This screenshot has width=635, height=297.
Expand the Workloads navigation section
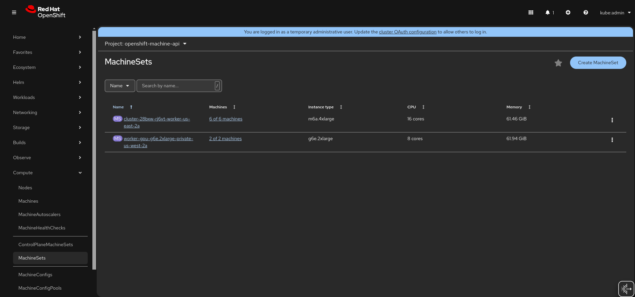tap(47, 97)
